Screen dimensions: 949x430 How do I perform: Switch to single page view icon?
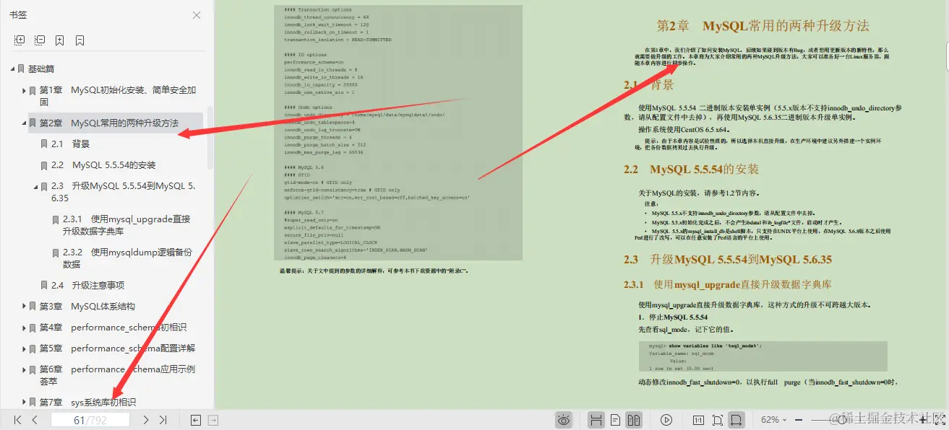pos(615,419)
